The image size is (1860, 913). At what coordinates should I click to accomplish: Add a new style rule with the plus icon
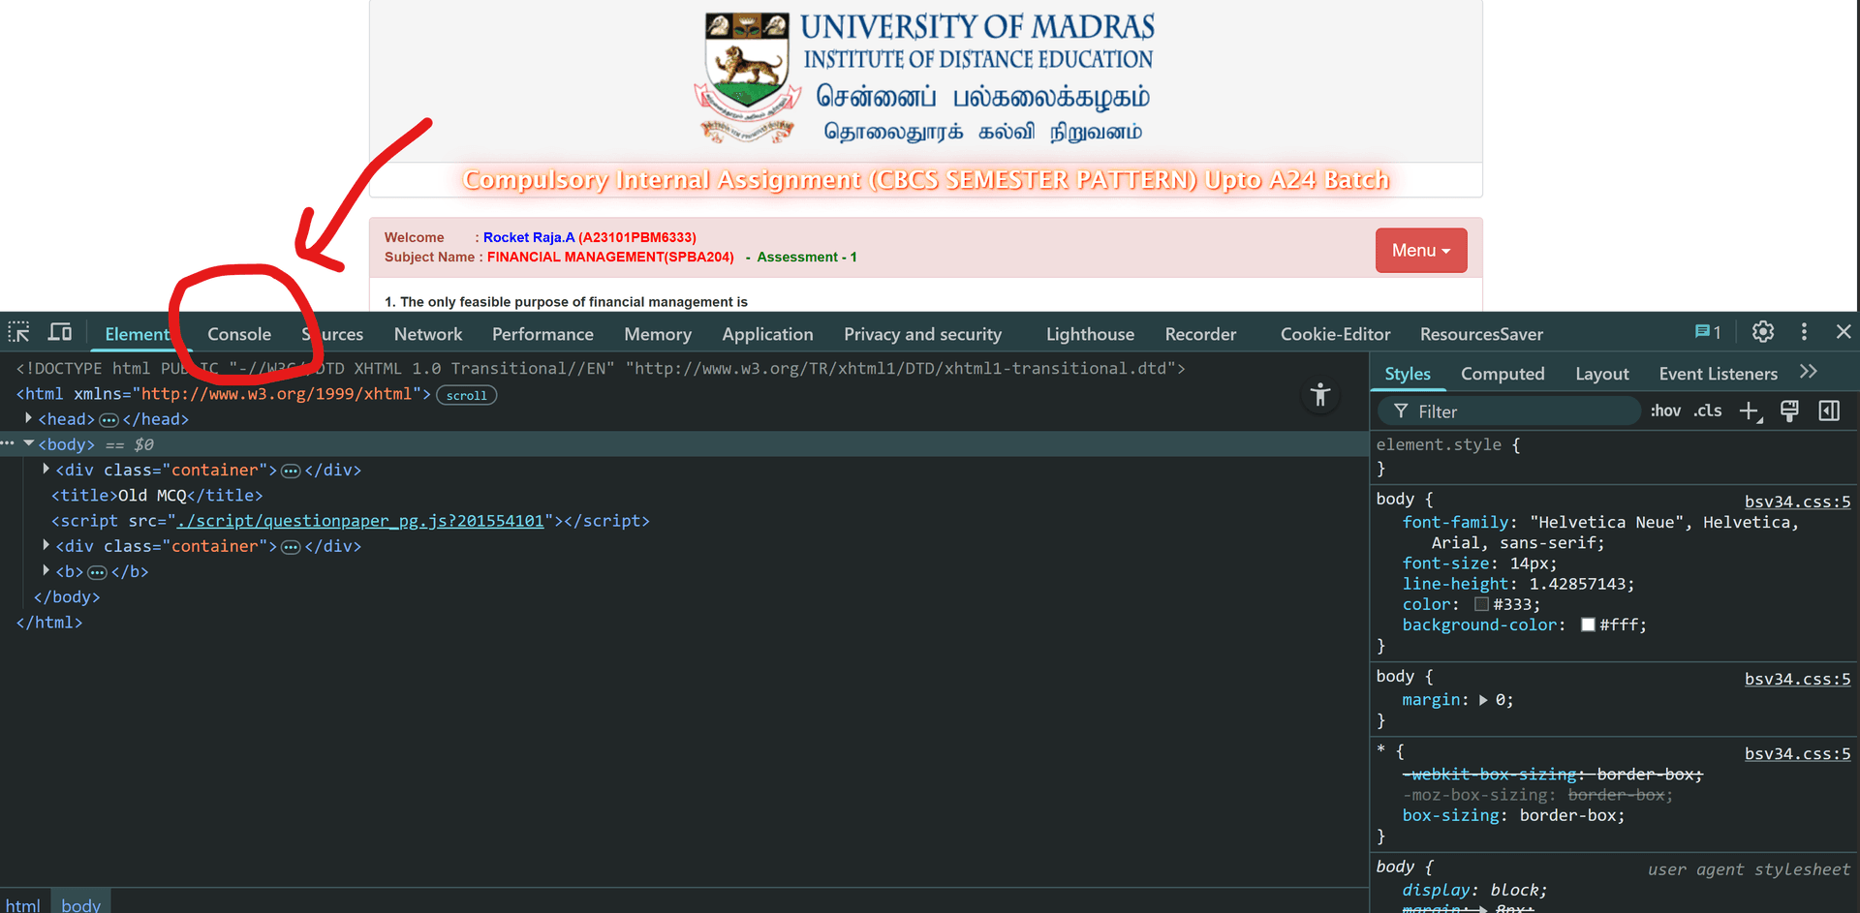[x=1749, y=411]
